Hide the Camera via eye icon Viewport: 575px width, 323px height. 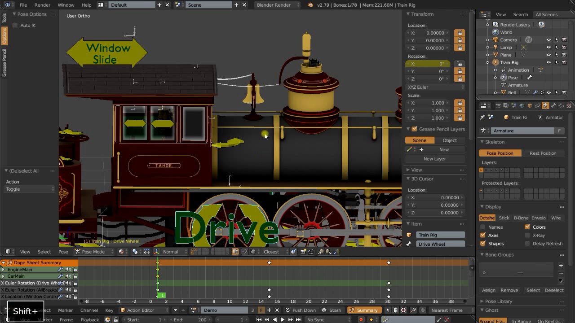(548, 39)
